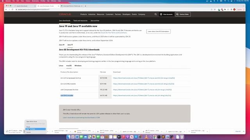This screenshot has height=140, width=250.
Task: Switch to the Download Python browser tab
Action: click(x=71, y=6)
